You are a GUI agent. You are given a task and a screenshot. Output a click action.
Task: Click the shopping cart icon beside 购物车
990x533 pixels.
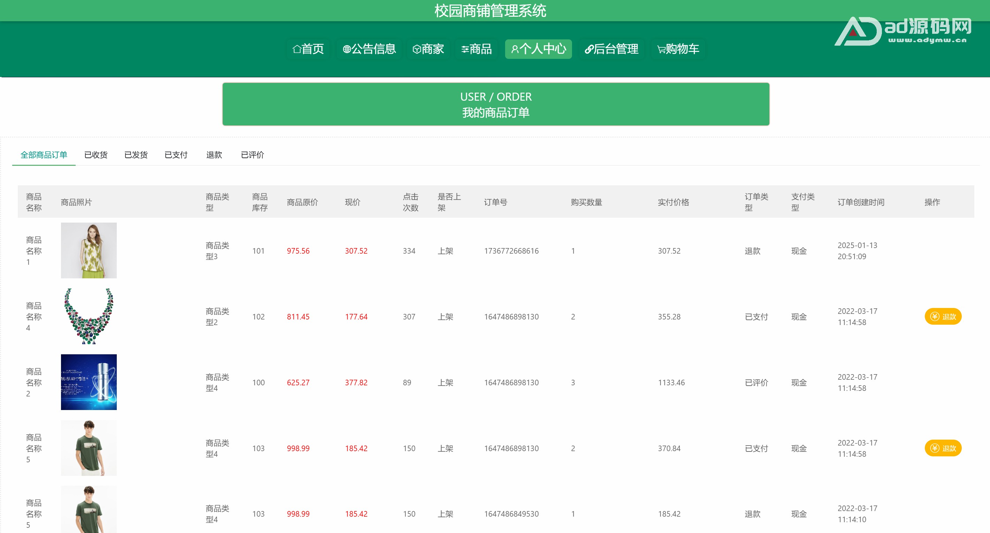(661, 49)
